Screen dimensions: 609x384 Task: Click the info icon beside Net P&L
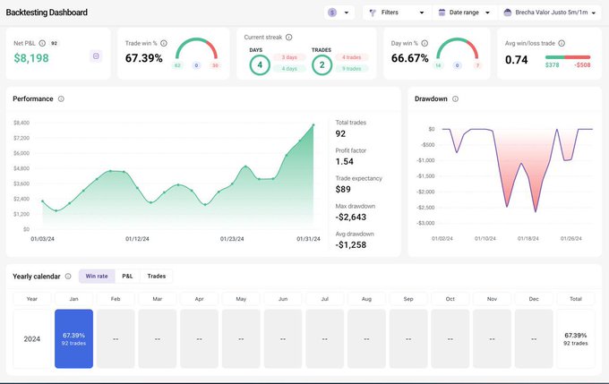tap(42, 43)
